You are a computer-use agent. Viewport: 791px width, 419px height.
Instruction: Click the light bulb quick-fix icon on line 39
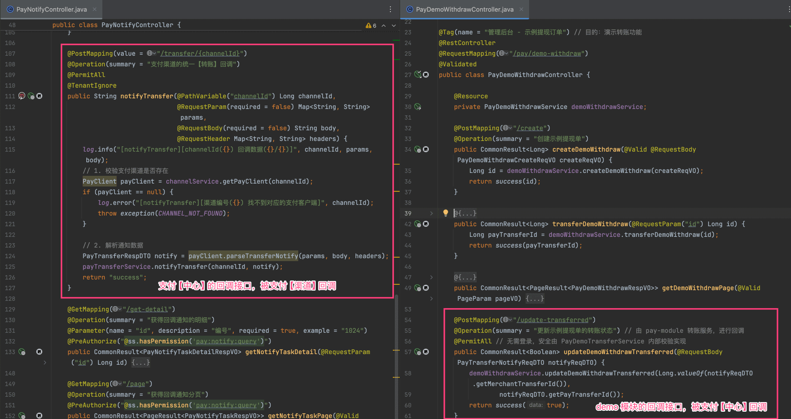pyautogui.click(x=445, y=213)
